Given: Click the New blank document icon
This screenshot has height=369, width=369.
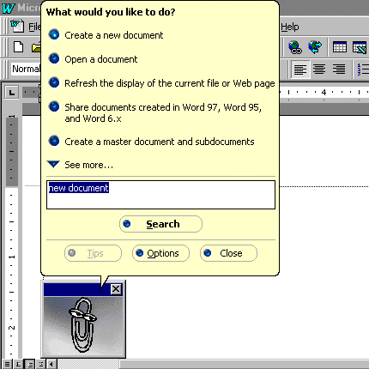Looking at the screenshot, I should click(19, 47).
